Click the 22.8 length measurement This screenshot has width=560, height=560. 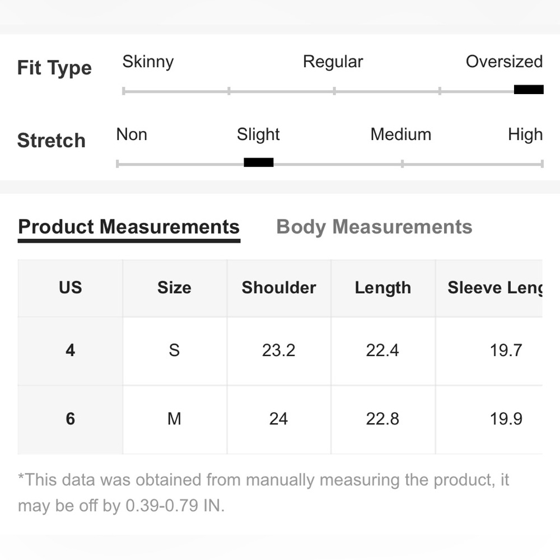pyautogui.click(x=383, y=419)
